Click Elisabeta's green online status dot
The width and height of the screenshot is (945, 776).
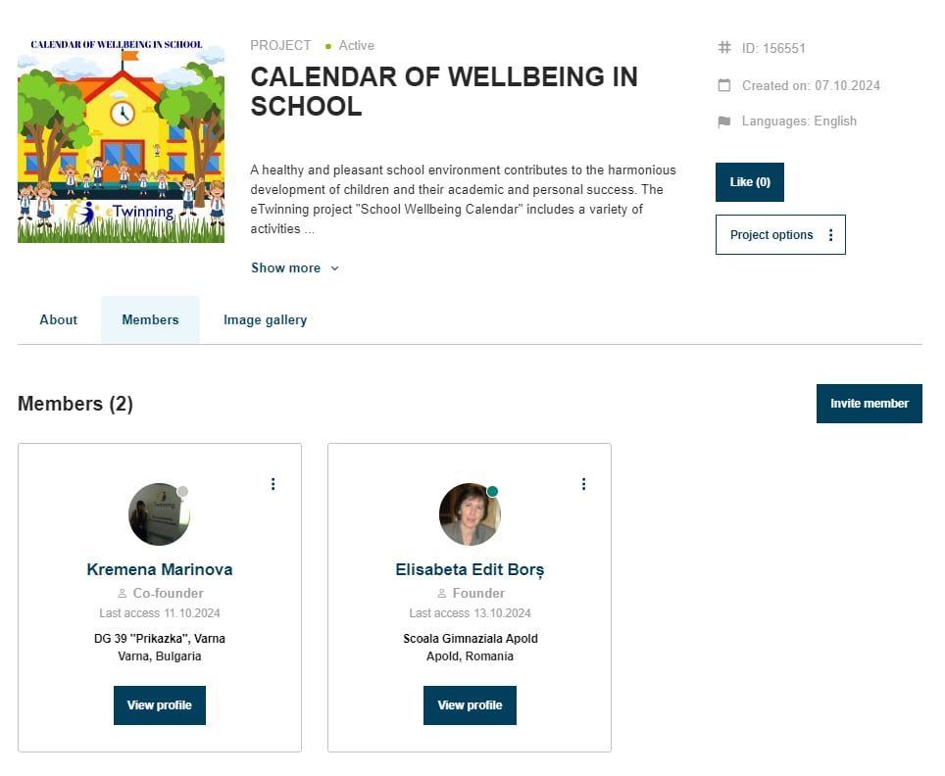(x=492, y=491)
